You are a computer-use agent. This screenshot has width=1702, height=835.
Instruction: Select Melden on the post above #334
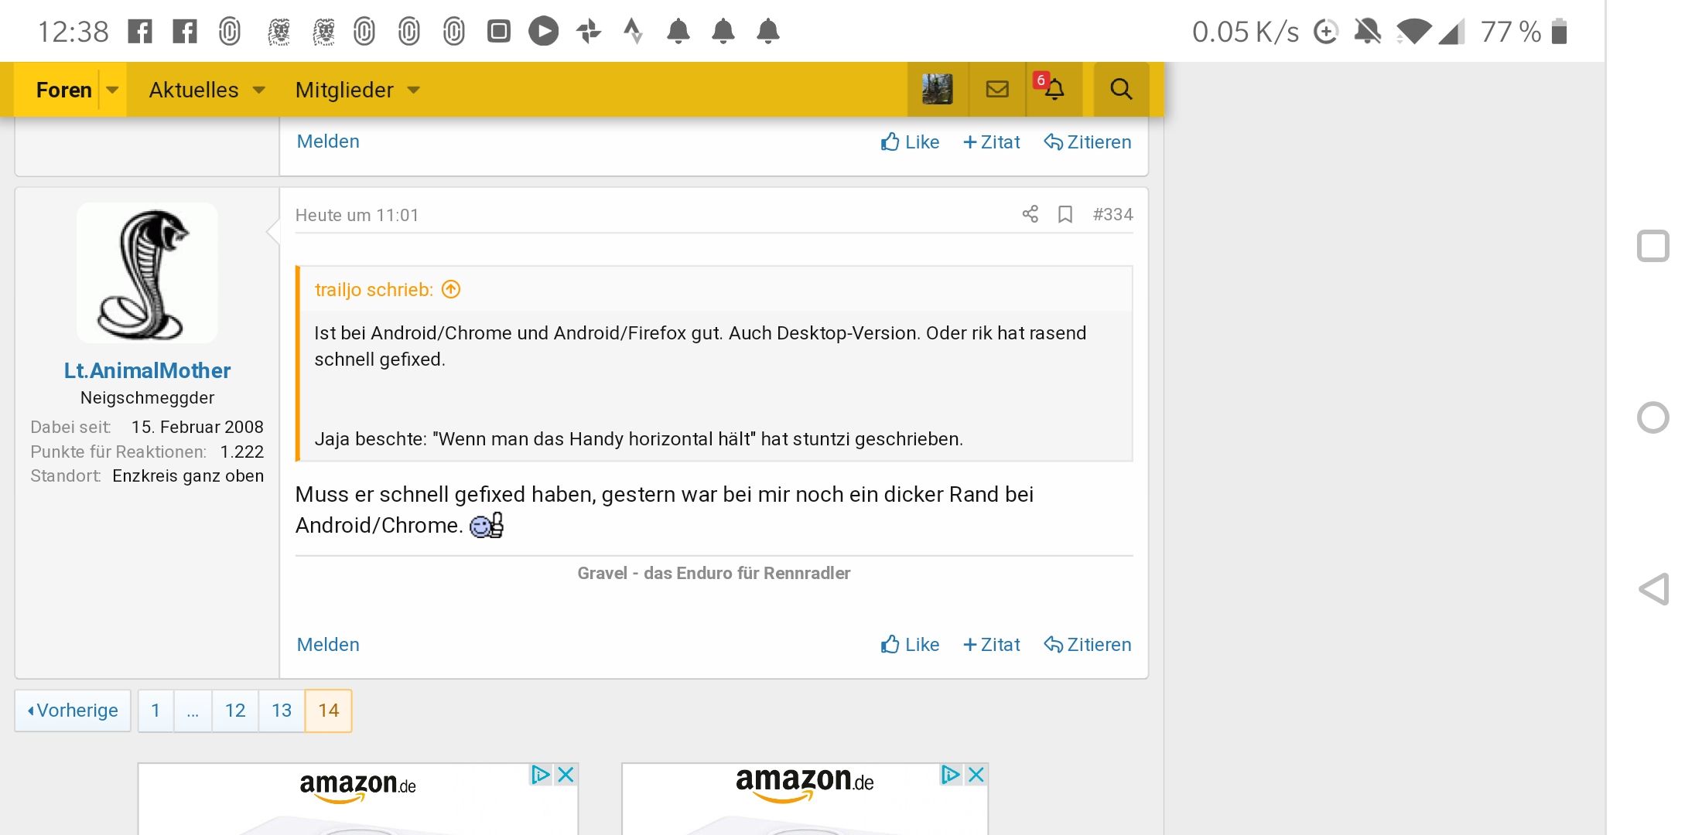[x=328, y=141]
